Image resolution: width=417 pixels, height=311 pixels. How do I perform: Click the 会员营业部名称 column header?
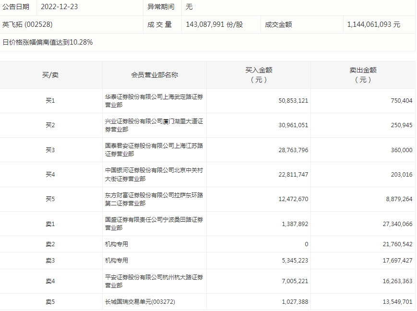coord(155,75)
